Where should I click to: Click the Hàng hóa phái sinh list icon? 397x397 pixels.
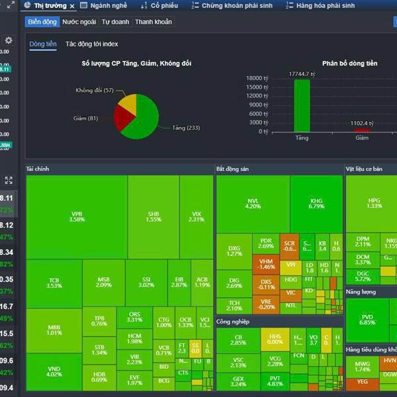(x=289, y=5)
